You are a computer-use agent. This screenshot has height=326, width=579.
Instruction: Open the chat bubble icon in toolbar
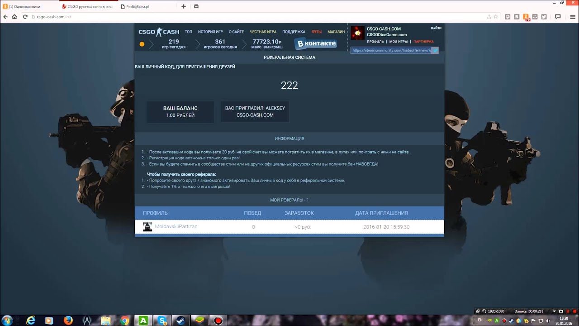(x=558, y=17)
